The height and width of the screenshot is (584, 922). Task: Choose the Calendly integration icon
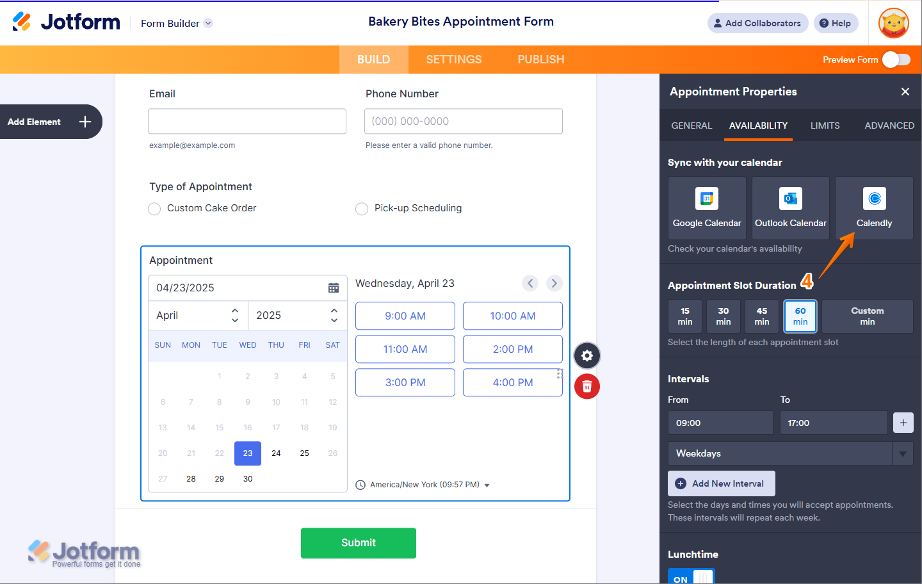coord(874,200)
